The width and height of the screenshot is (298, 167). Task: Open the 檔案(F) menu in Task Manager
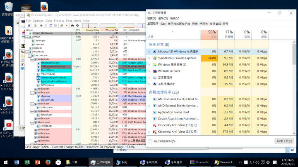151,19
